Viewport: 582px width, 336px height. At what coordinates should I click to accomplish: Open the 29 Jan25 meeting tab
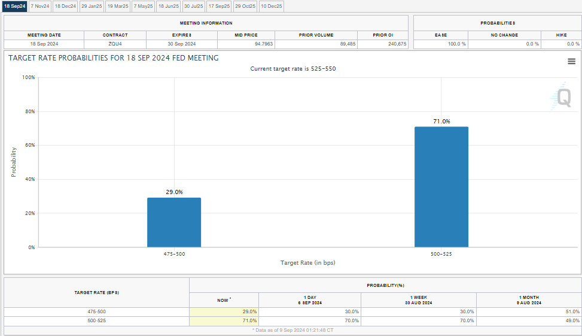point(92,6)
